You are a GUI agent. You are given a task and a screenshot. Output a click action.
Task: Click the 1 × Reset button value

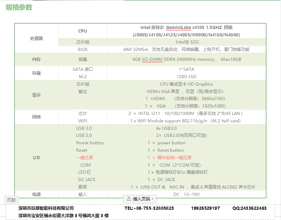[166, 150]
